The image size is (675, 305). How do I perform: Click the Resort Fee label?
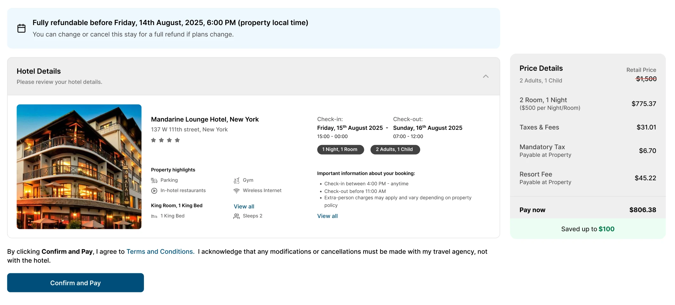click(x=536, y=174)
